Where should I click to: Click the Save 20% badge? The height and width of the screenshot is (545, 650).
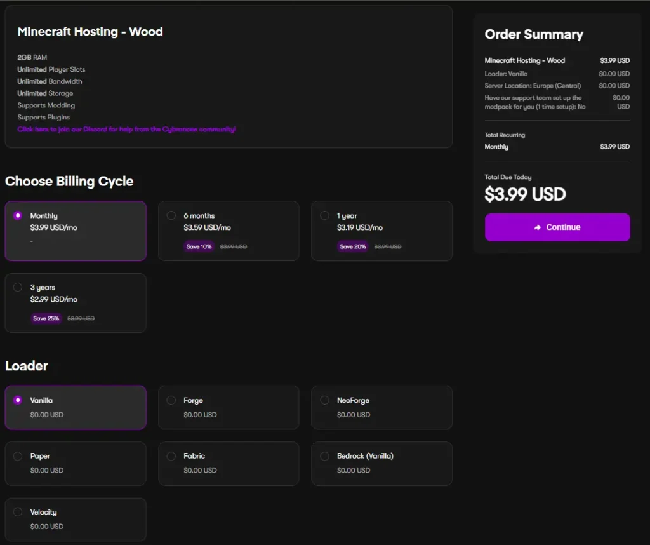(x=352, y=246)
